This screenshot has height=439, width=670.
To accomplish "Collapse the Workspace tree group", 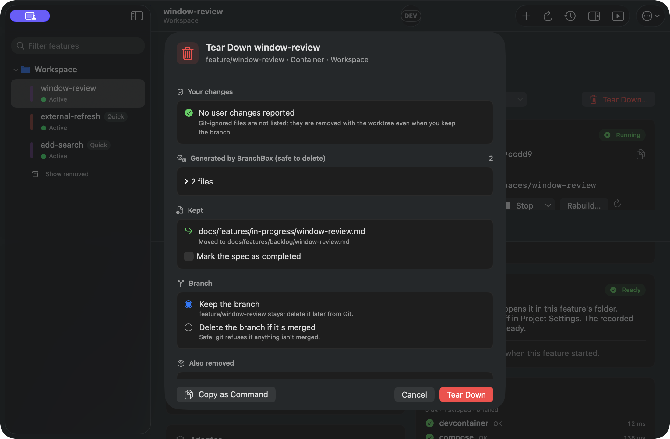I will (x=16, y=70).
